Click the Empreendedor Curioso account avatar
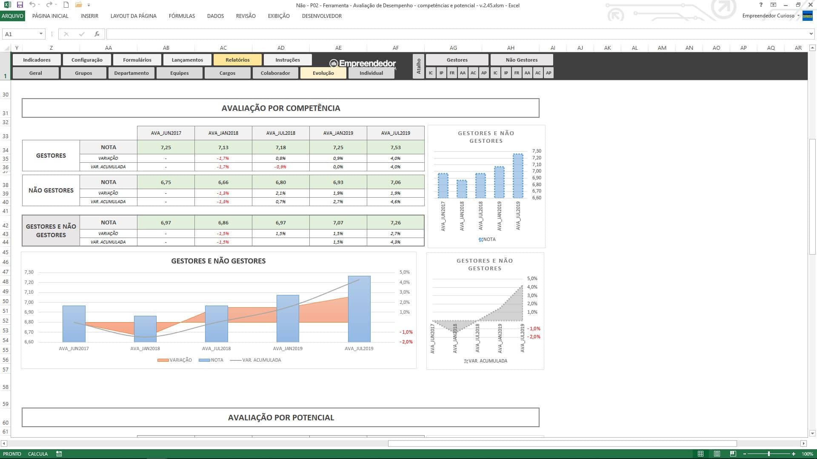Viewport: 817px width, 459px height. point(807,16)
